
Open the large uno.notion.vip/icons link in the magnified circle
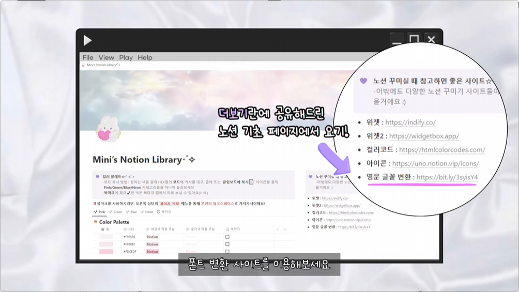(x=436, y=163)
